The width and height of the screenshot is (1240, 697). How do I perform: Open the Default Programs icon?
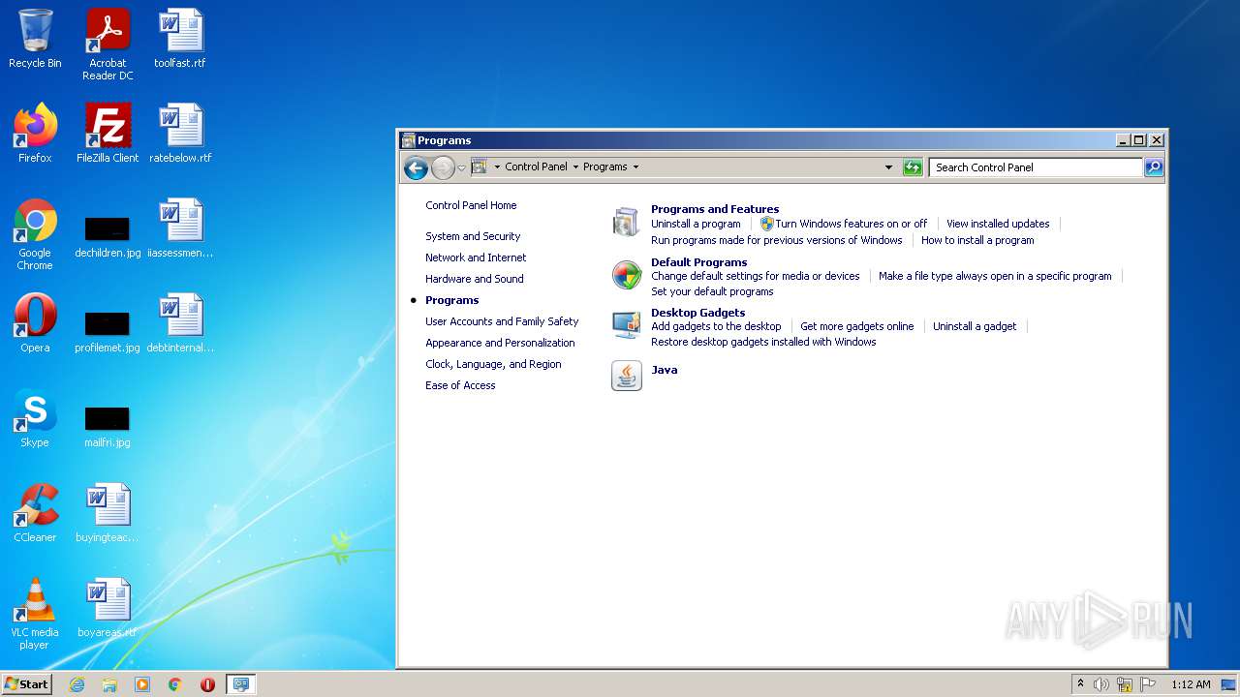[x=627, y=275]
